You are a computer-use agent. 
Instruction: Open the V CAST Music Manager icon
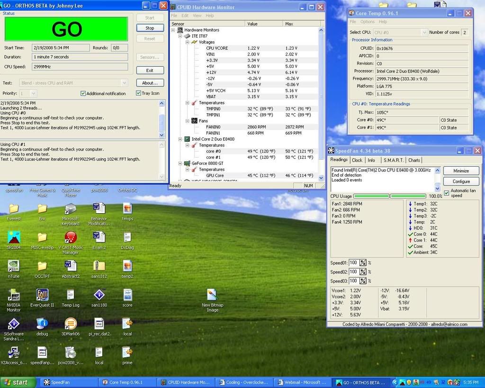[71, 237]
